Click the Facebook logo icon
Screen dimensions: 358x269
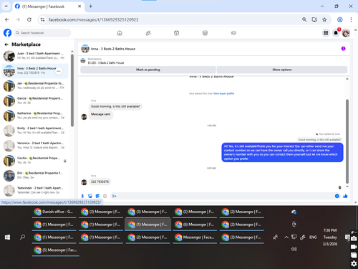point(7,33)
